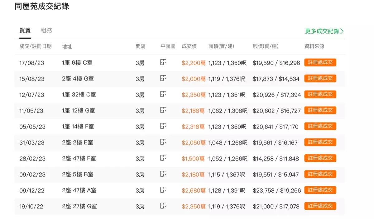Click floor plan icon for 2座 5樓 B室
374x219 pixels.
tap(163, 174)
